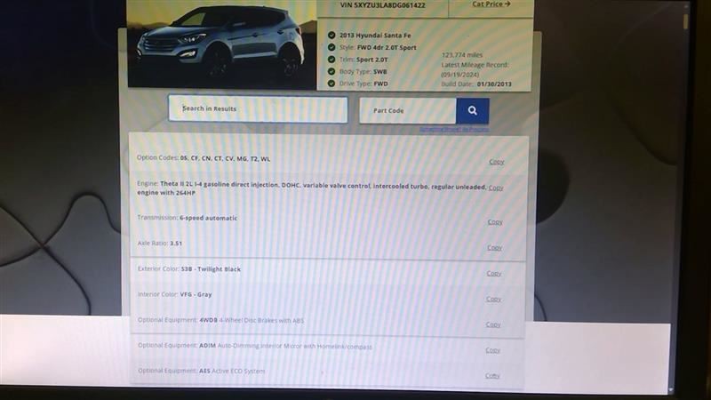
Task: Click the Hyundai Santa Fe vehicle photo
Action: pos(221,43)
